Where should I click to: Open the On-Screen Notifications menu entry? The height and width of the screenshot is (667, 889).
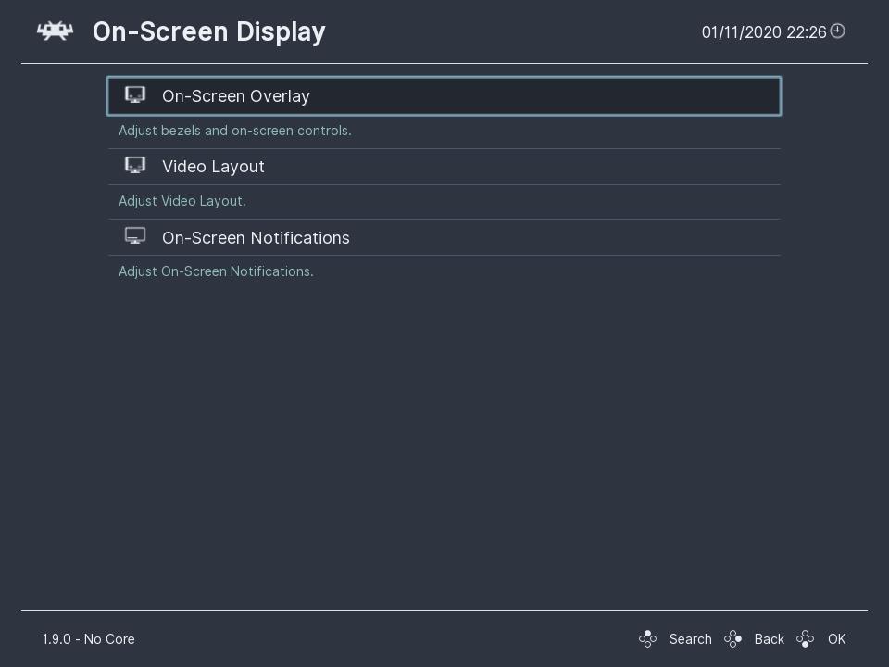[444, 237]
